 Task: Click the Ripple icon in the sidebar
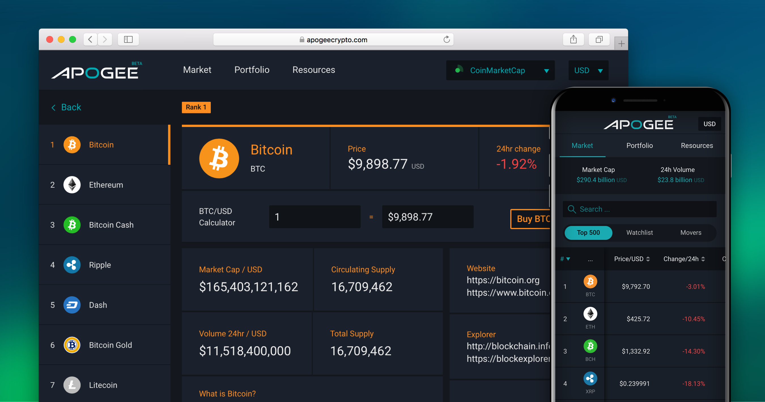pos(72,265)
